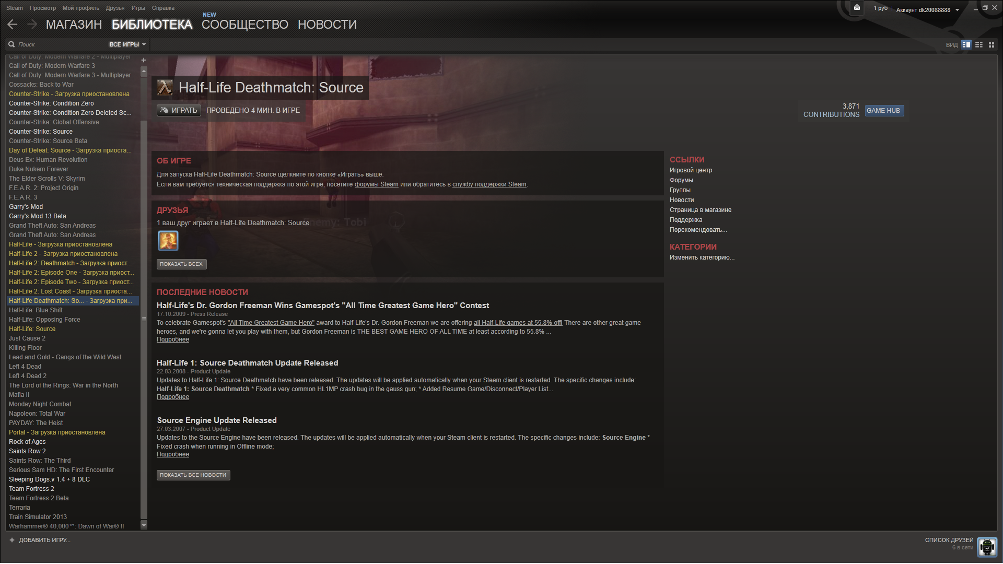Click Показать все новости button

coord(193,475)
